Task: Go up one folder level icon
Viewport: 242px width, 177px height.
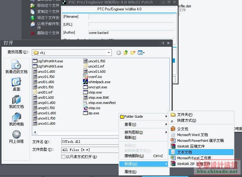Action: [126, 53]
